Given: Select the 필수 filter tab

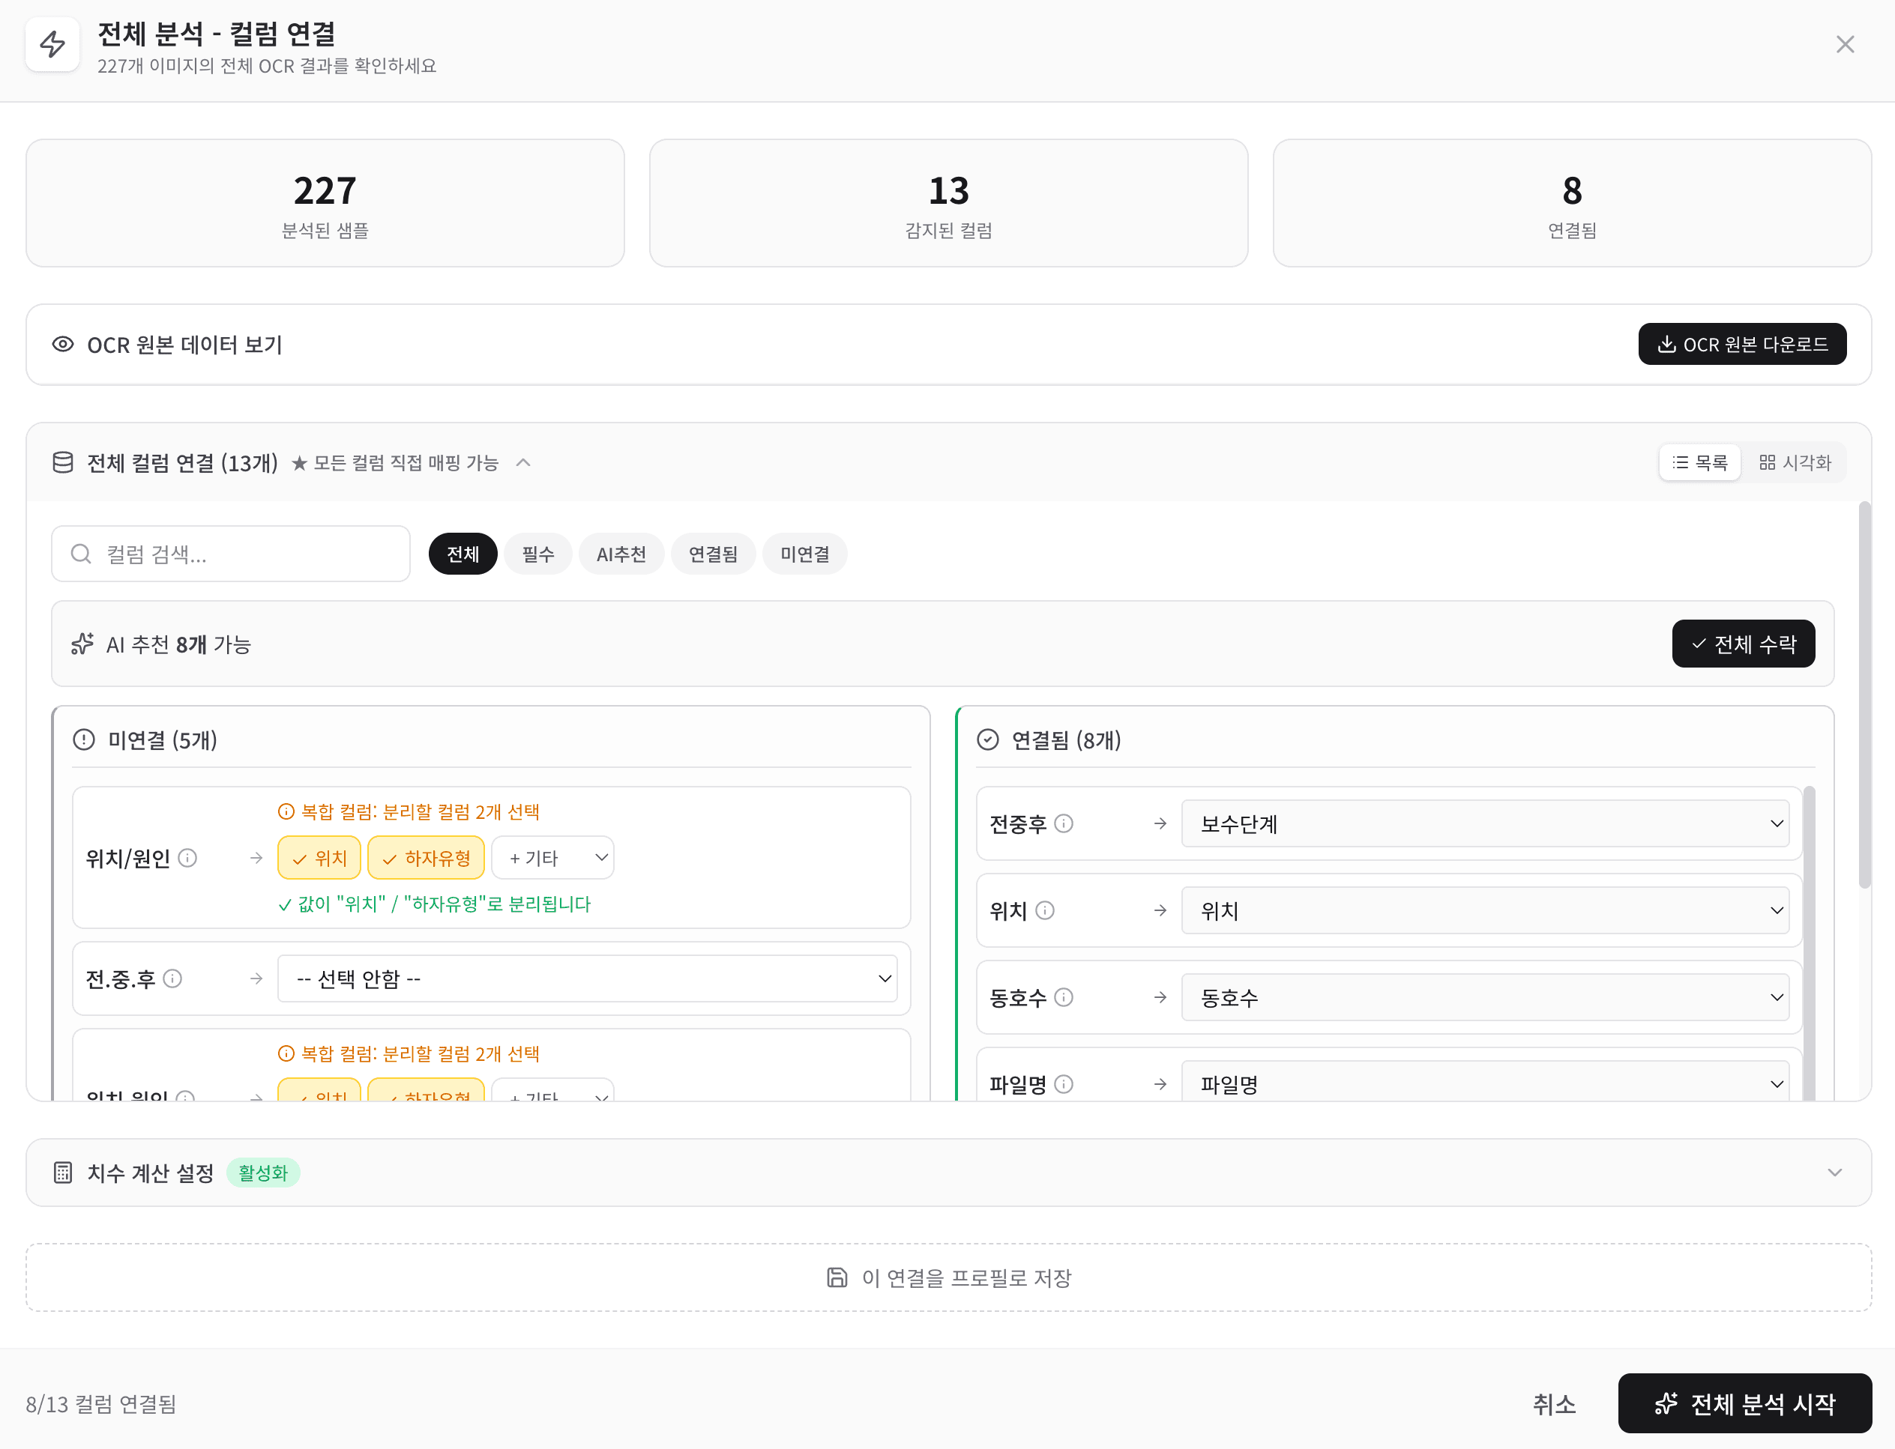Looking at the screenshot, I should pos(537,554).
